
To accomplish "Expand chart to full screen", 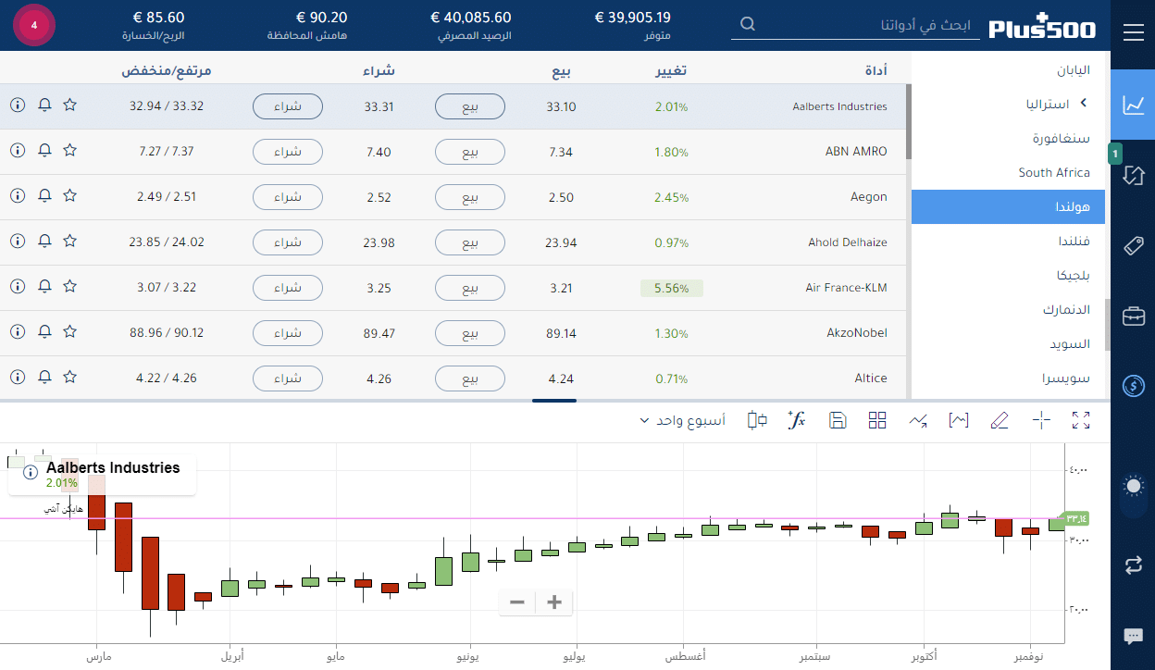I will (x=1080, y=420).
